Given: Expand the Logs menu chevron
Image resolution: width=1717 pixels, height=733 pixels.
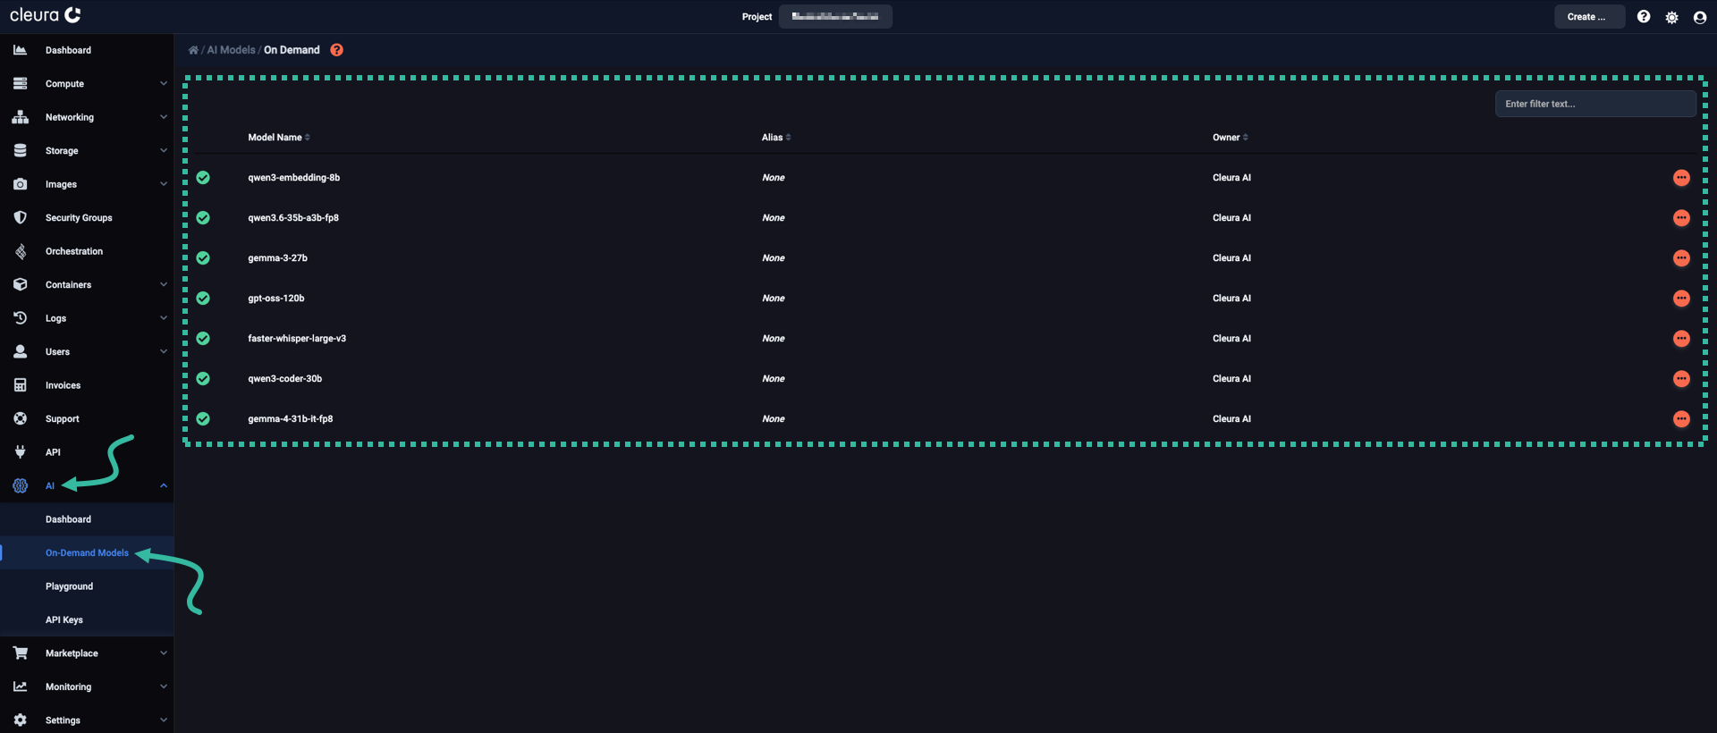Looking at the screenshot, I should (x=164, y=318).
